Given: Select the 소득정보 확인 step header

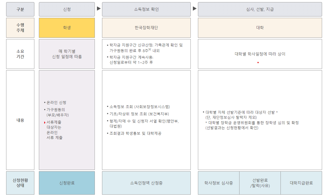Looking at the screenshot, I should pos(146,9).
